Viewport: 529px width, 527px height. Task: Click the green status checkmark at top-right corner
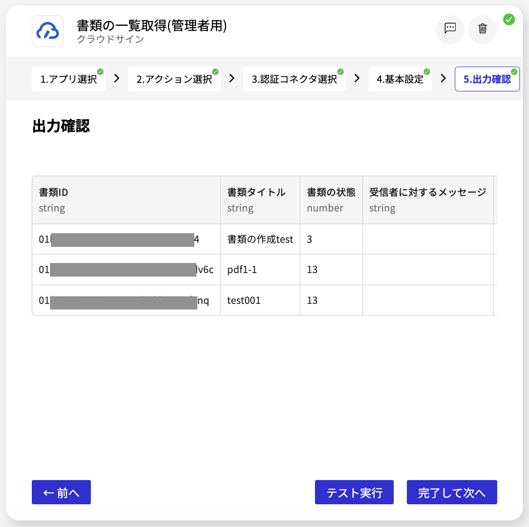click(509, 20)
